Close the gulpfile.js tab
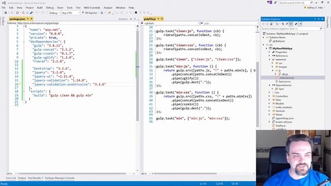This screenshot has height=186, width=331. (x=162, y=19)
